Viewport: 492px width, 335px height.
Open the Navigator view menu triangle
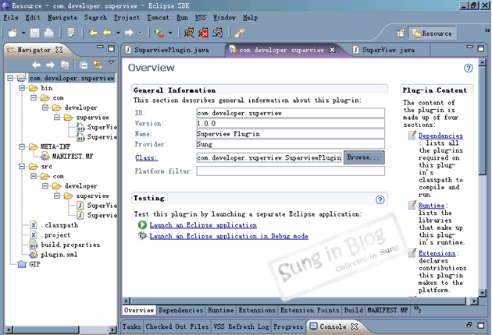(111, 62)
